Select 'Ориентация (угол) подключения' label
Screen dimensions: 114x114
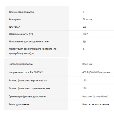click(27, 97)
